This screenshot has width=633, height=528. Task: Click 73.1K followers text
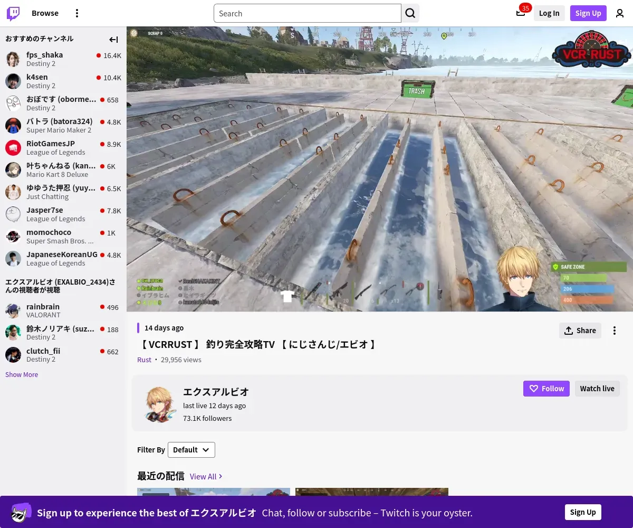[x=207, y=418]
